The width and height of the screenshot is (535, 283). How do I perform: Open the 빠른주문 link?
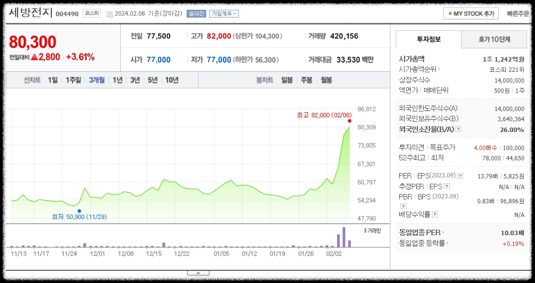coord(518,14)
